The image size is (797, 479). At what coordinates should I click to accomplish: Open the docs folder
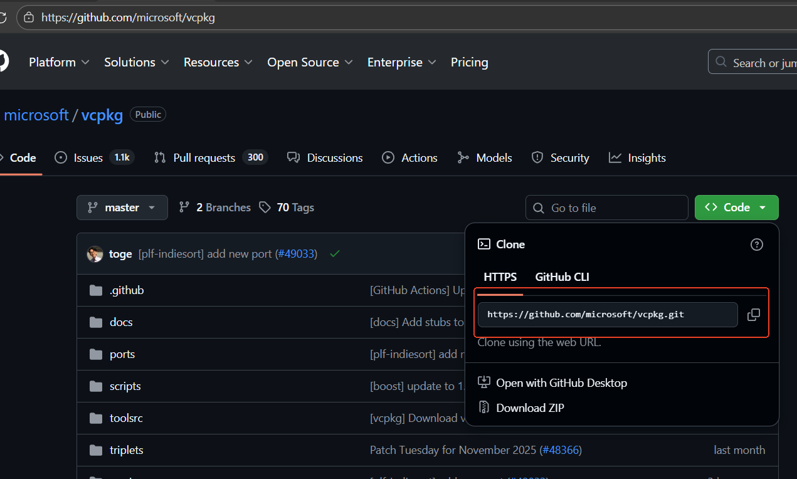pos(121,322)
